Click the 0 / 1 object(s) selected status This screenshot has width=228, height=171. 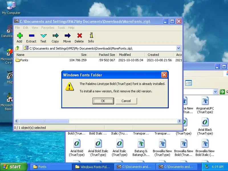pos(30,128)
